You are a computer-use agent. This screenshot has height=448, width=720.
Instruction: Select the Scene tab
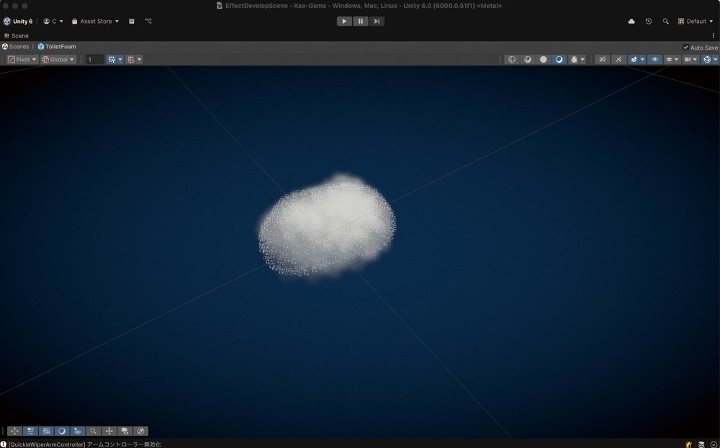(x=17, y=35)
